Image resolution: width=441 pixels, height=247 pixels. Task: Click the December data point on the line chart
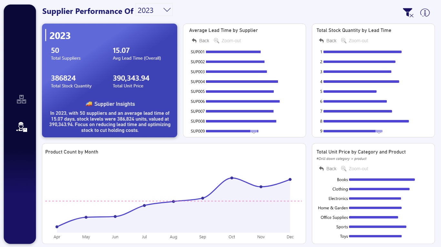point(290,179)
